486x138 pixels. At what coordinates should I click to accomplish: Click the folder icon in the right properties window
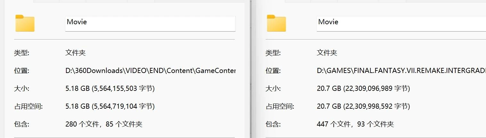click(x=276, y=23)
